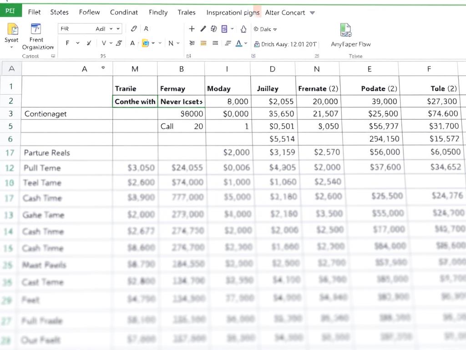
Task: Toggle strikethrough with the S icon
Action: tap(118, 43)
